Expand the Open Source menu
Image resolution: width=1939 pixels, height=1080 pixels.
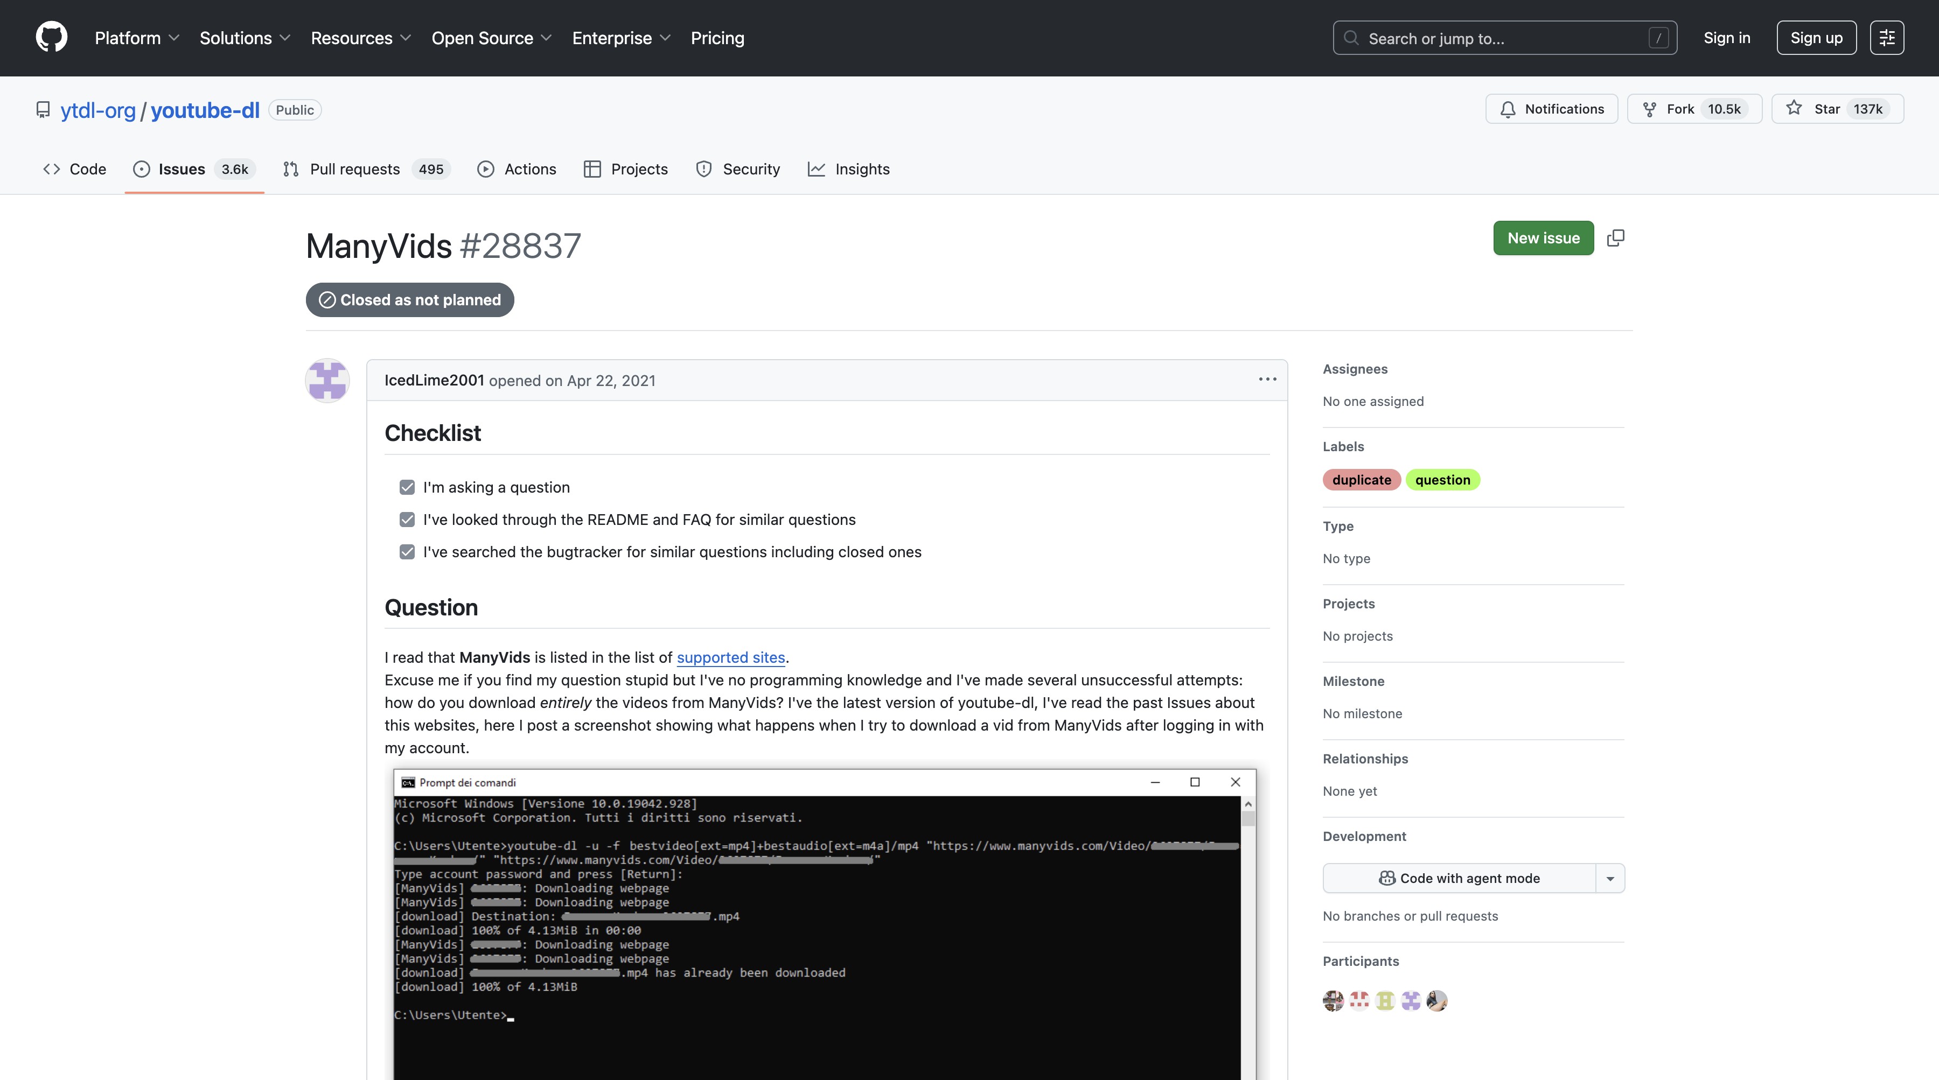point(492,38)
